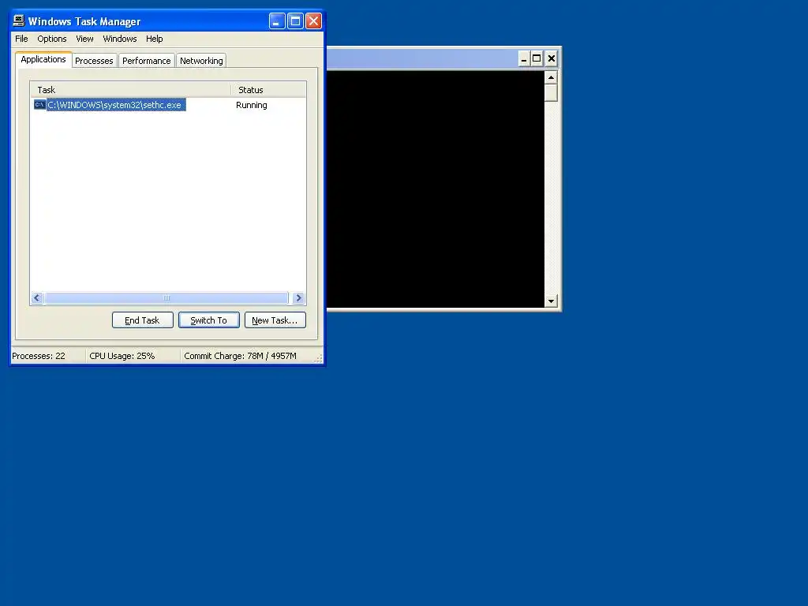The image size is (808, 606).
Task: Click the console window vertical scroll thumb
Action: [x=551, y=93]
